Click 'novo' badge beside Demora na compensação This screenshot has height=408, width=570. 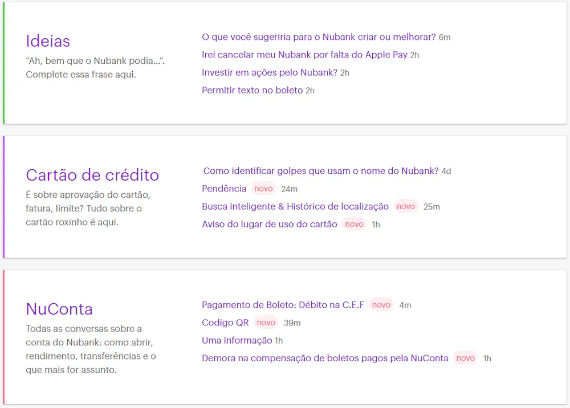click(465, 358)
